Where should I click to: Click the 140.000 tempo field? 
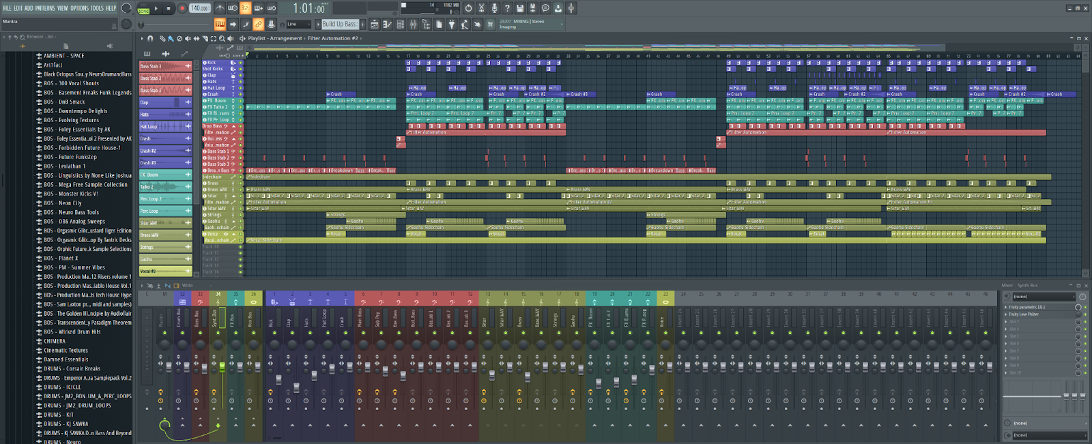click(199, 9)
